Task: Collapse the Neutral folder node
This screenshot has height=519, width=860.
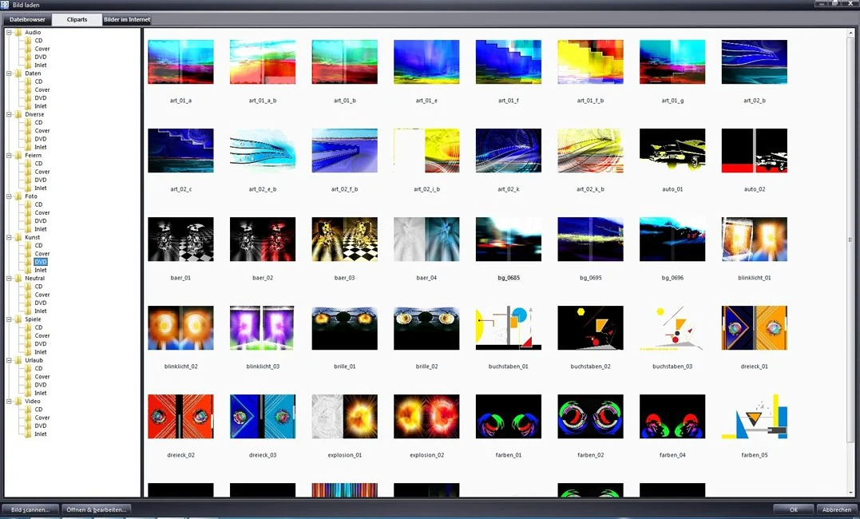Action: (x=9, y=278)
